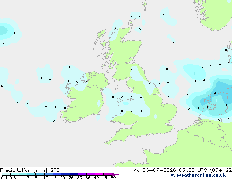Click the "35" legend label
The width and height of the screenshot is (232, 179).
click(88, 178)
